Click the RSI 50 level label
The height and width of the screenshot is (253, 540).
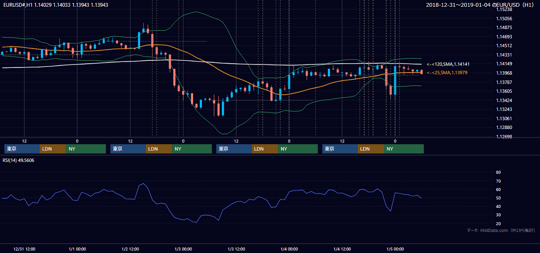[498, 198]
